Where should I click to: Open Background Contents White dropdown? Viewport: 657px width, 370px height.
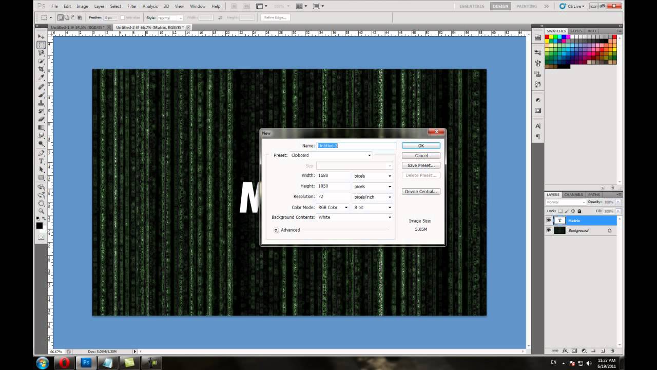[355, 217]
